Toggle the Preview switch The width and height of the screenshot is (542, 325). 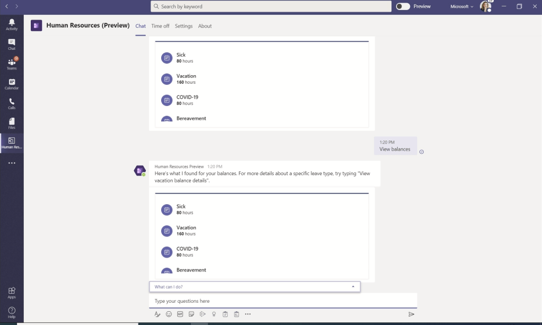tap(403, 6)
